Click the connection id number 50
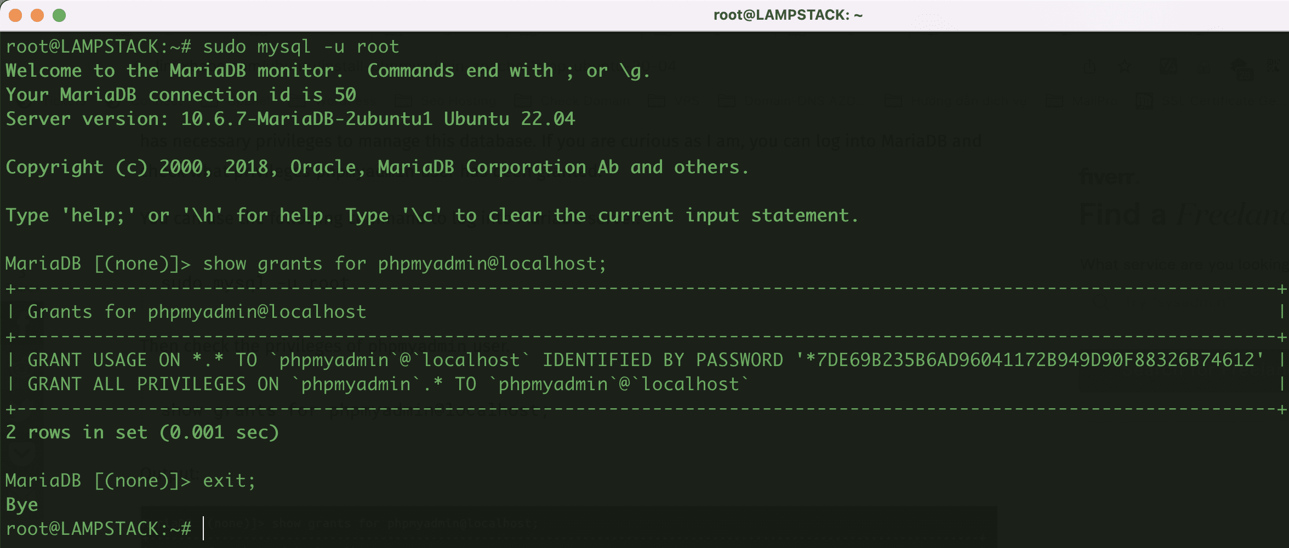This screenshot has width=1289, height=548. (x=345, y=95)
